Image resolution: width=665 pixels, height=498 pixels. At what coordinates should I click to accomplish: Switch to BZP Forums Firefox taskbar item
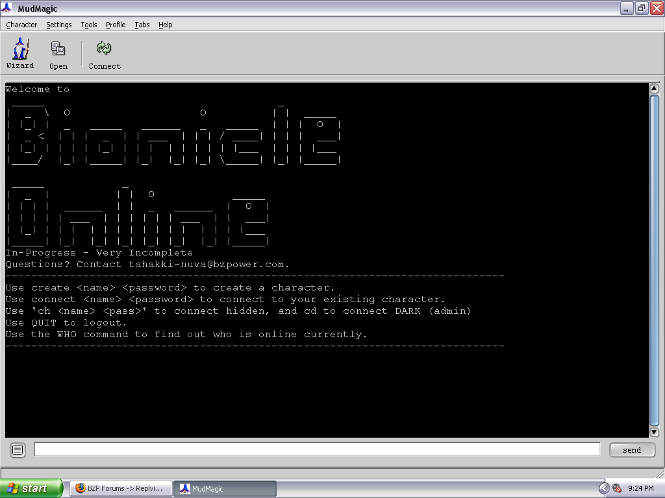(121, 488)
